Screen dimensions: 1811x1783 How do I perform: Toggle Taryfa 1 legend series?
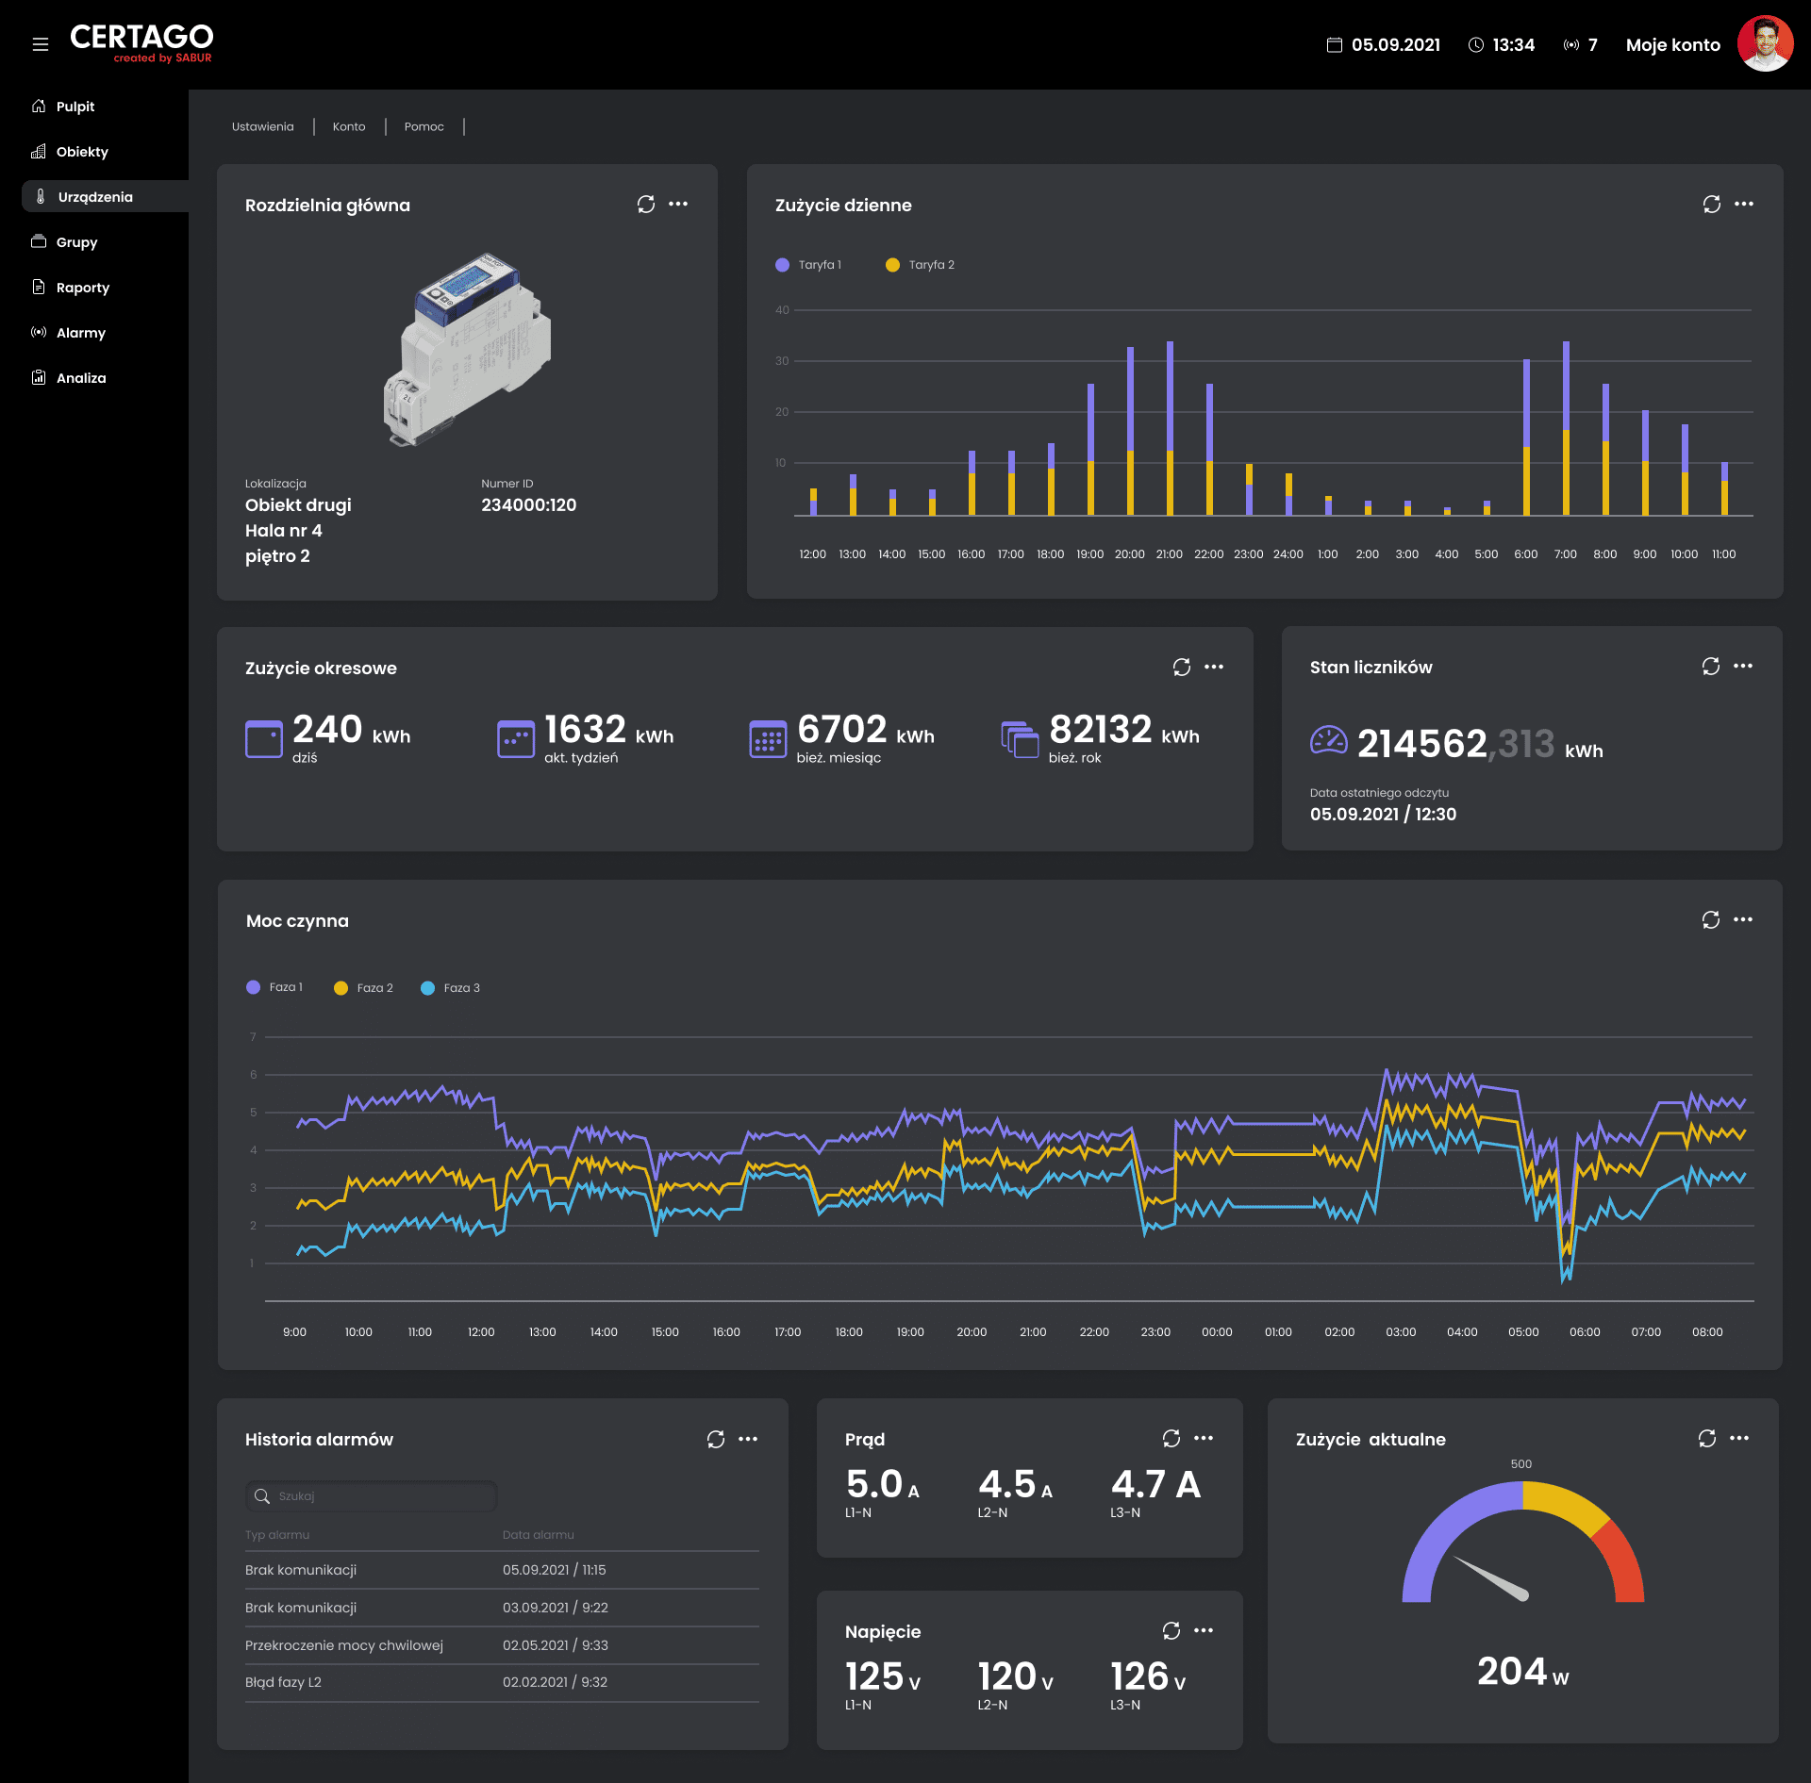tap(808, 265)
